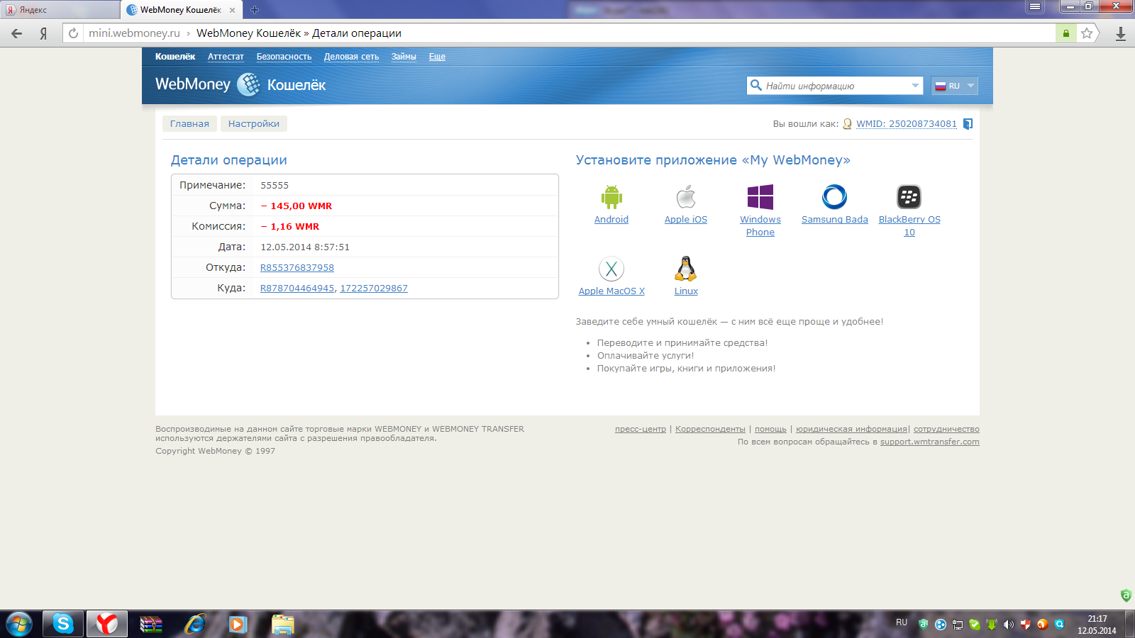1135x638 pixels.
Task: Open the RU language selector dropdown
Action: coord(955,86)
